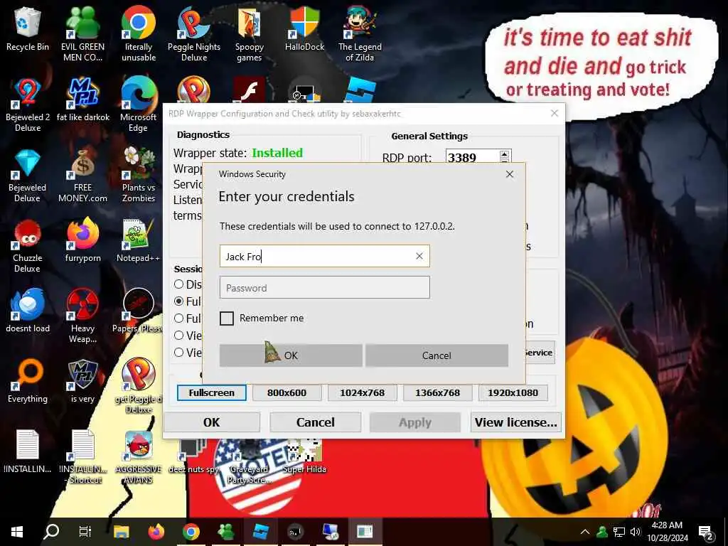Choose 1920x1080 resolution button
The width and height of the screenshot is (728, 546).
coord(513,392)
